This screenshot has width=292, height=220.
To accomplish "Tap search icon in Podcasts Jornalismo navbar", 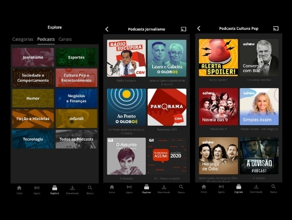I will coord(181,187).
